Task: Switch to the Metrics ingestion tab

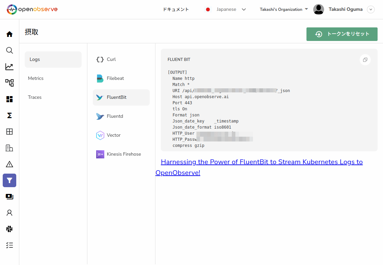Action: (x=53, y=78)
